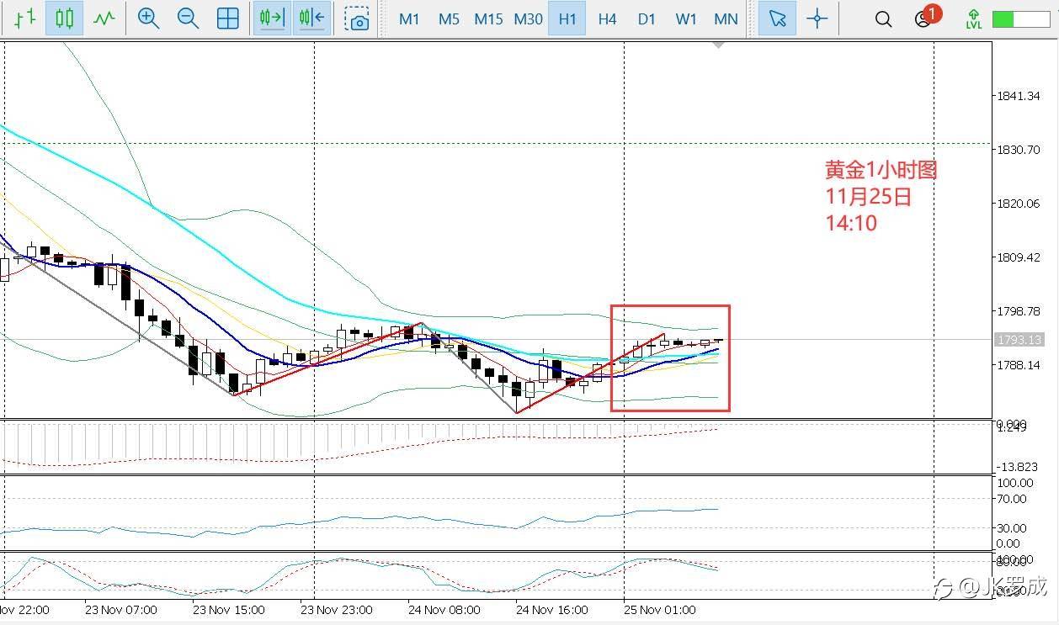
Task: Toggle chart auto scroll to end
Action: coord(272,19)
